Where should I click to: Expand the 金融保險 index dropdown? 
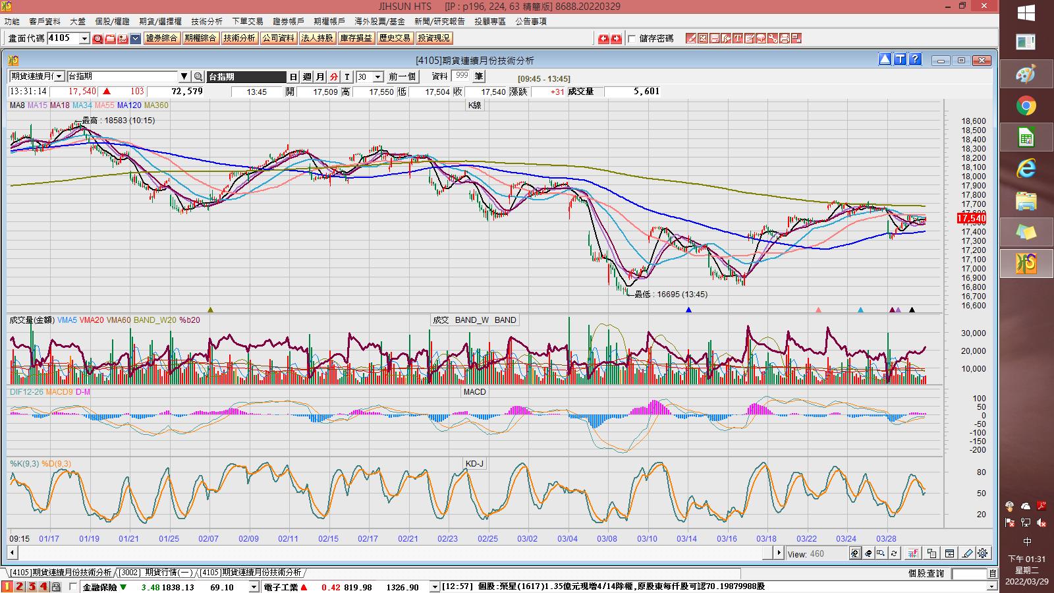pyautogui.click(x=254, y=587)
